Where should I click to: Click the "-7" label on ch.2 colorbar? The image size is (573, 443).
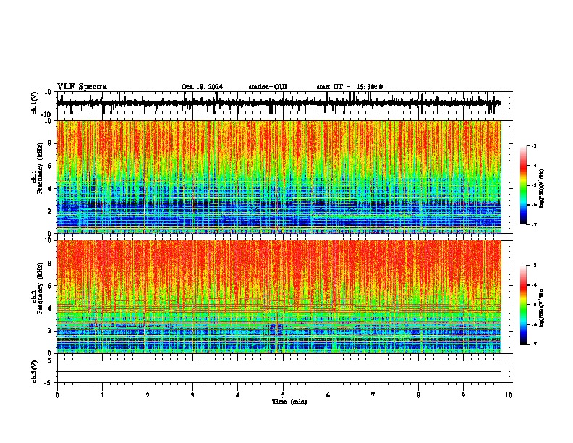(534, 344)
